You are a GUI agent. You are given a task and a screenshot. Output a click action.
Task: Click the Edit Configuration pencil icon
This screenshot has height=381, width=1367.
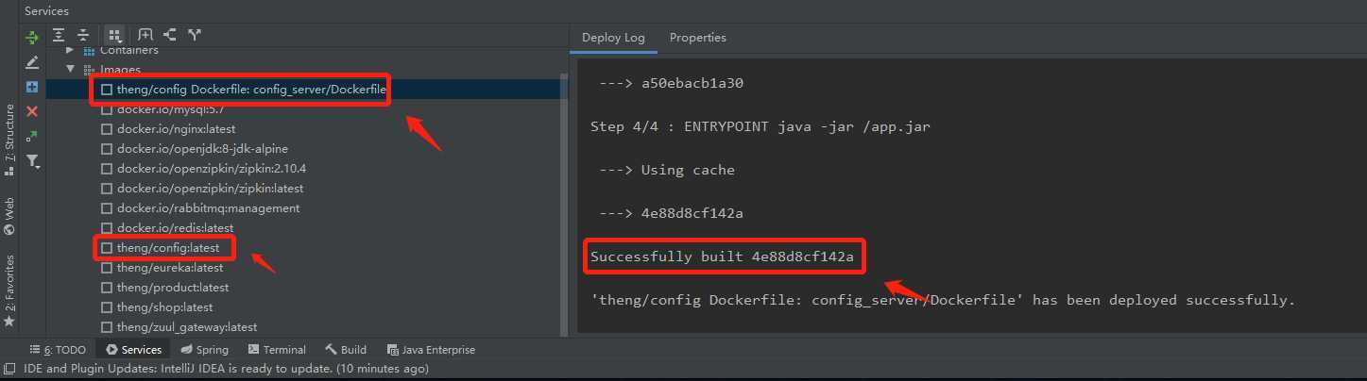click(x=32, y=62)
